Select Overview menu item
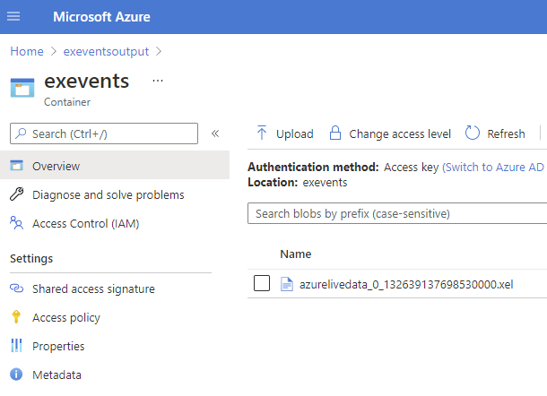547x396 pixels. (115, 165)
